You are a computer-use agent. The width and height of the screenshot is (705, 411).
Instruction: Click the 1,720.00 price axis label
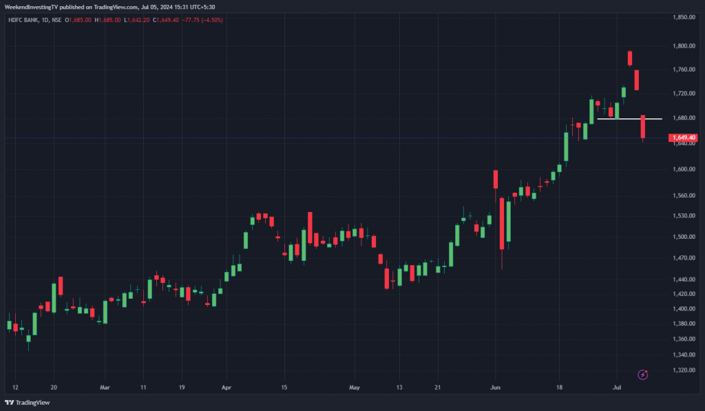point(684,94)
